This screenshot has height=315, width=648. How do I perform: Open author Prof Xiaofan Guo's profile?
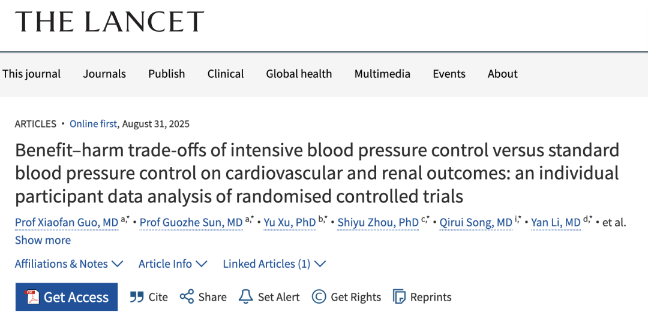pos(67,223)
